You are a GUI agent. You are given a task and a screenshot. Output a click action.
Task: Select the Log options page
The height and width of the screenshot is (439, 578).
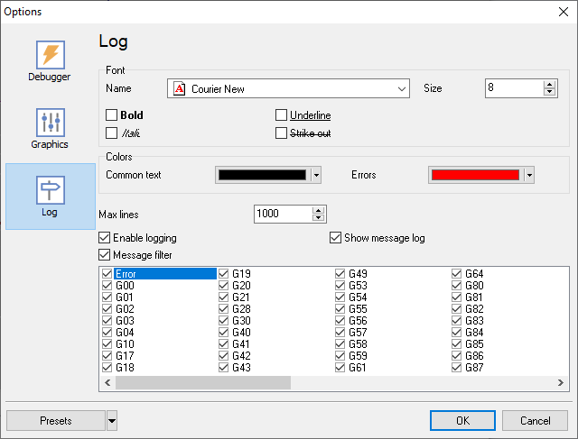point(51,197)
